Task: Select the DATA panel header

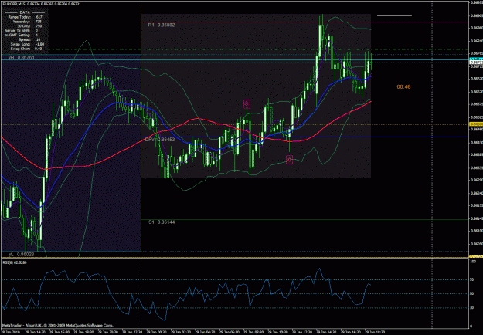Action: pyautogui.click(x=24, y=12)
